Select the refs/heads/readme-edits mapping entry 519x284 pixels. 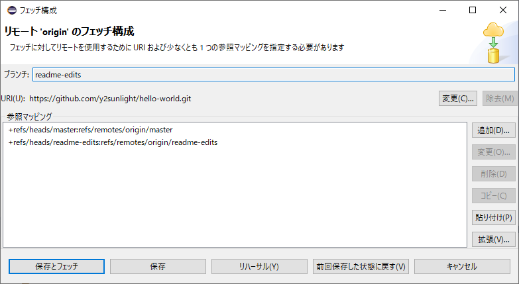click(x=113, y=142)
